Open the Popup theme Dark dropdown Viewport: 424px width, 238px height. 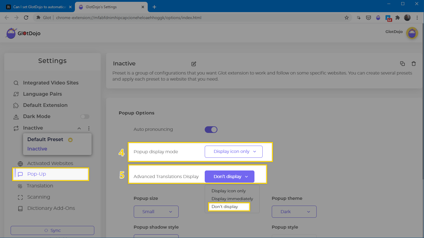point(294,212)
